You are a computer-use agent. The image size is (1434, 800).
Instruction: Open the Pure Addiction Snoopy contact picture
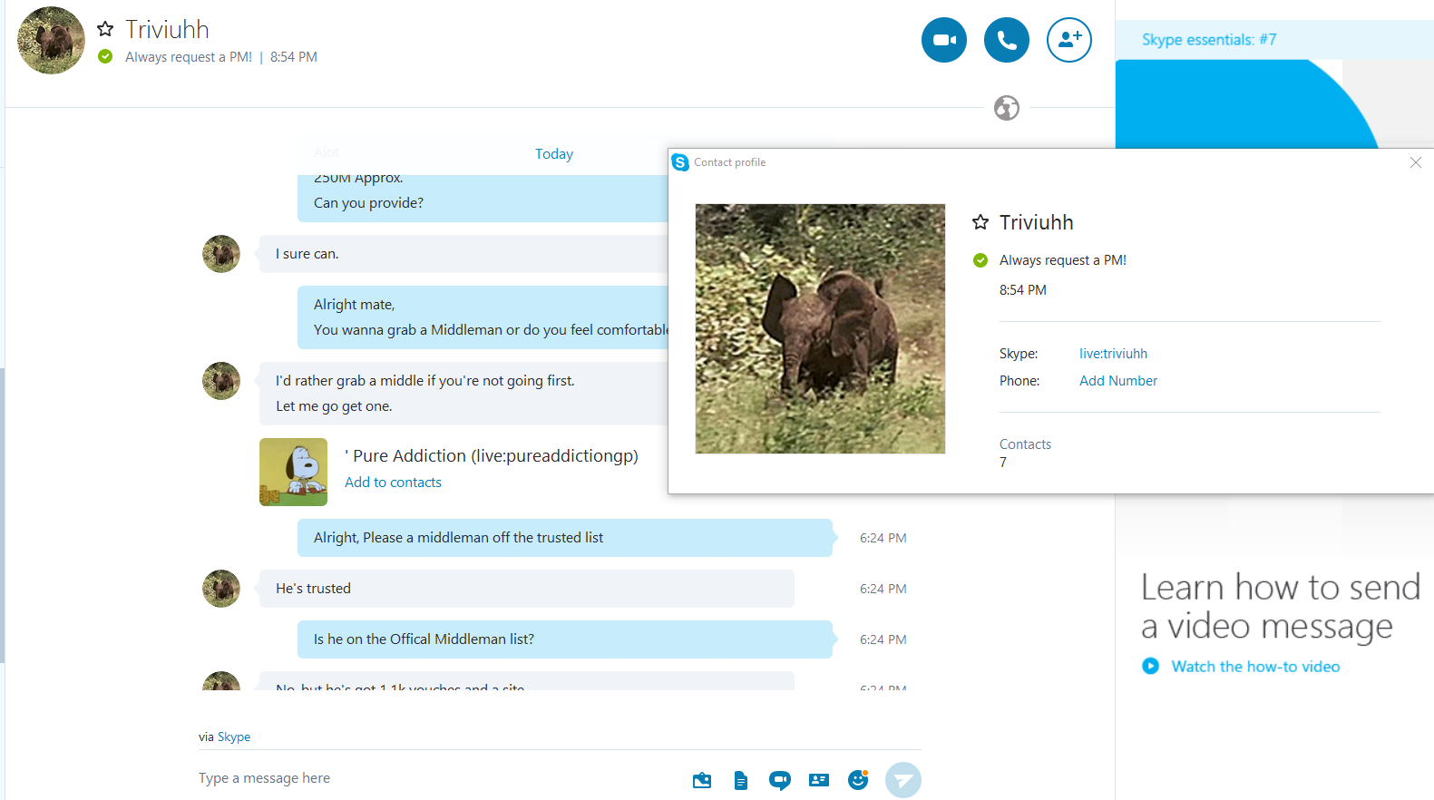pos(293,472)
